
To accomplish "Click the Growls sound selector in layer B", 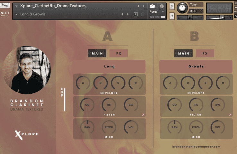I will pyautogui.click(x=196, y=66).
